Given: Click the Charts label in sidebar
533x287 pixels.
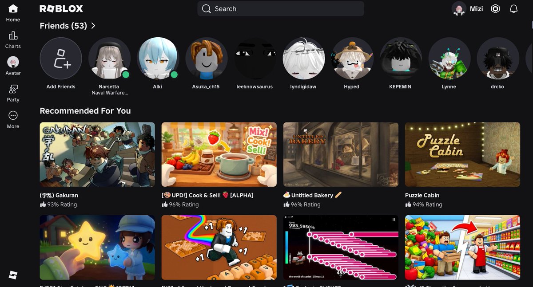Looking at the screenshot, I should [x=13, y=46].
